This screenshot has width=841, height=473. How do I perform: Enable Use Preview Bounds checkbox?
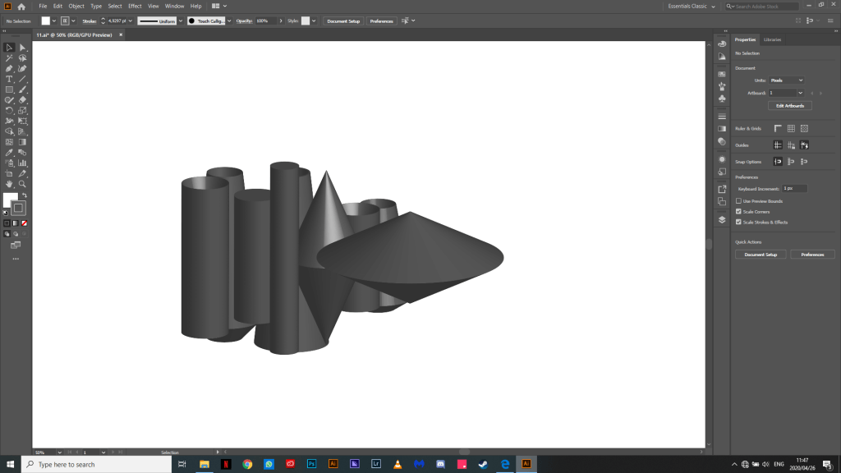coord(738,201)
